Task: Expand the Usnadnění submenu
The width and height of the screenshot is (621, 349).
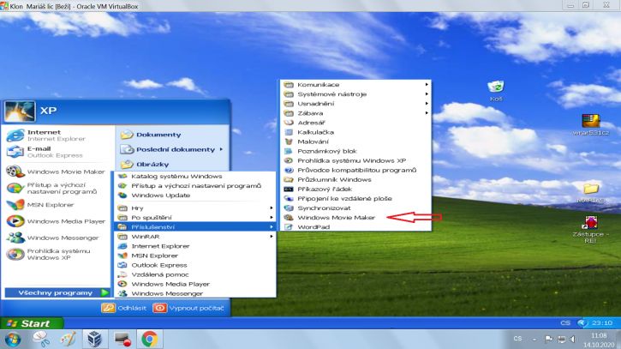Action: (x=355, y=104)
